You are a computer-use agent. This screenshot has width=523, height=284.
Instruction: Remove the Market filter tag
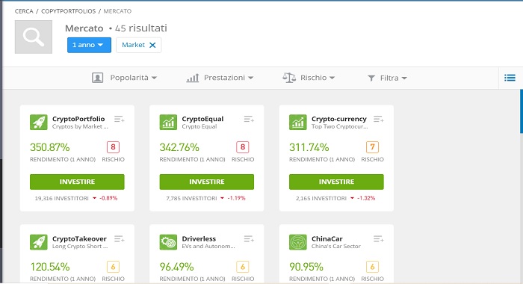coord(152,45)
